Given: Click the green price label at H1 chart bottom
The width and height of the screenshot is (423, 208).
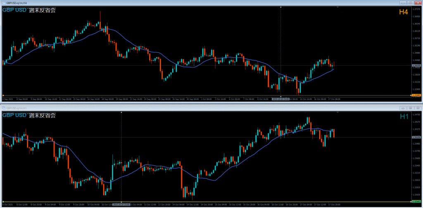Looking at the screenshot, I should (x=416, y=201).
